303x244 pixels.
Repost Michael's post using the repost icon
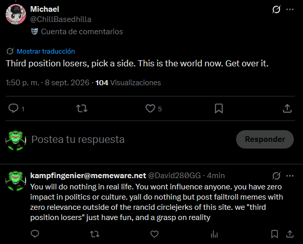click(82, 108)
